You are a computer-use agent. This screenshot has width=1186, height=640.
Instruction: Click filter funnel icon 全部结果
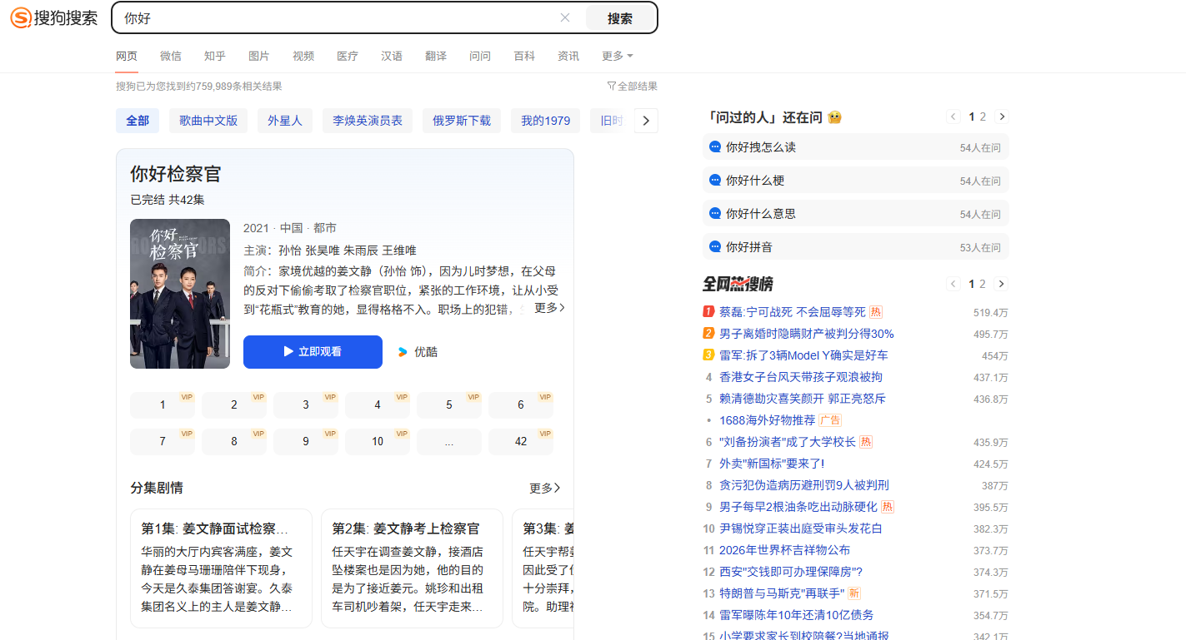(x=612, y=87)
